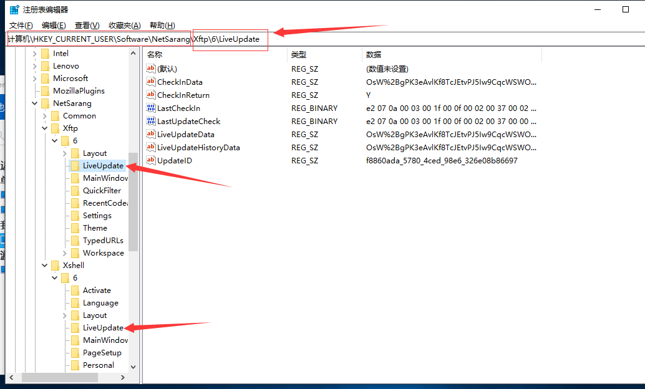Click the tree pane scroll up arrow
The height and width of the screenshot is (389, 645).
click(x=133, y=53)
